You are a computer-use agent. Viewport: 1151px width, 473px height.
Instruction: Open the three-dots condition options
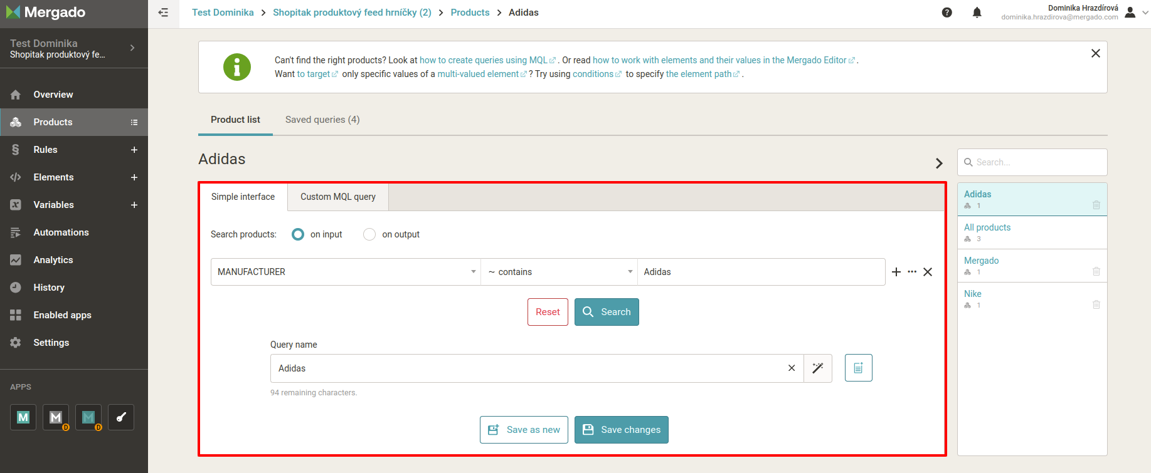tap(912, 272)
